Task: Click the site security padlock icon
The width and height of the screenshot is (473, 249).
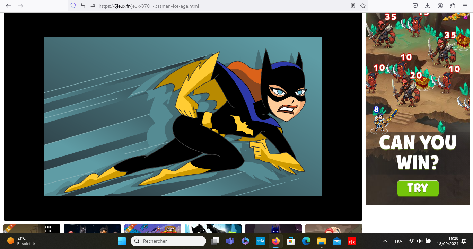Action: [82, 6]
